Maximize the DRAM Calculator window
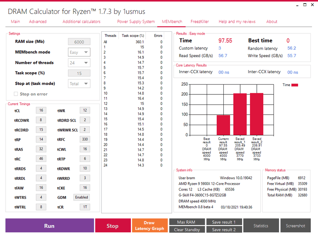The width and height of the screenshot is (318, 239). tap(305, 5)
